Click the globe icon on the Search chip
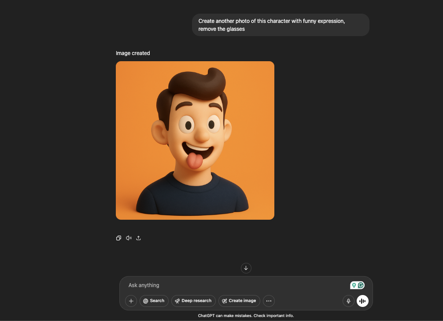The width and height of the screenshot is (443, 321). pos(145,301)
